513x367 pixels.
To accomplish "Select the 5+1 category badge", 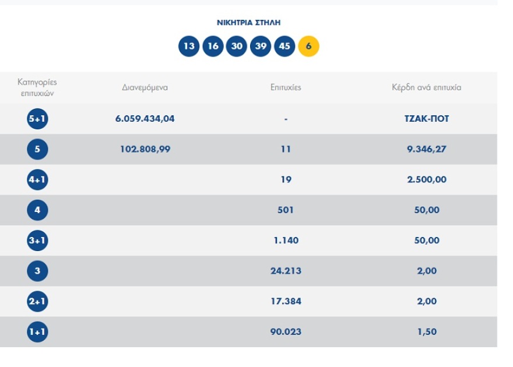I will (x=37, y=119).
